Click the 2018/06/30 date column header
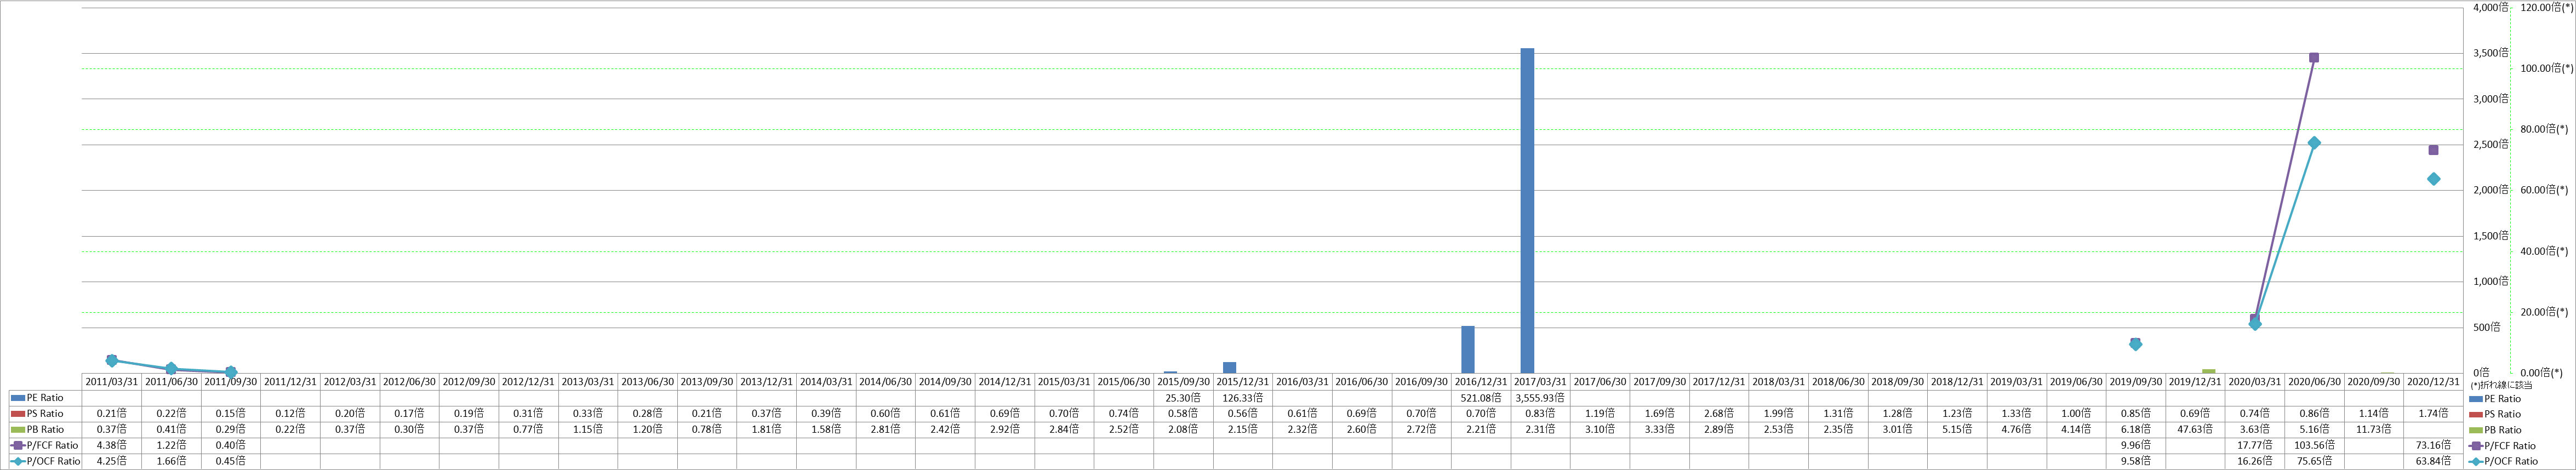The height and width of the screenshot is (470, 2576). tap(1838, 382)
